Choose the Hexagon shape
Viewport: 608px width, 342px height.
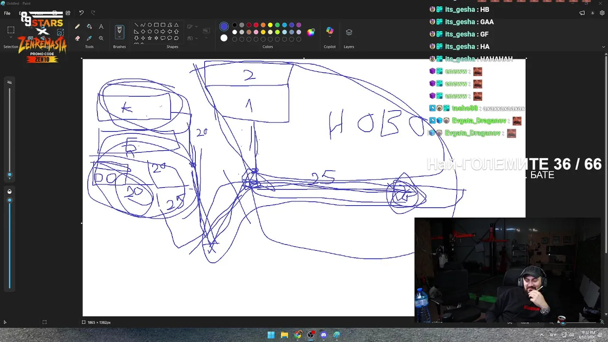point(156,31)
